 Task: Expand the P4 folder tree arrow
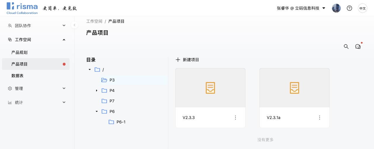point(97,91)
